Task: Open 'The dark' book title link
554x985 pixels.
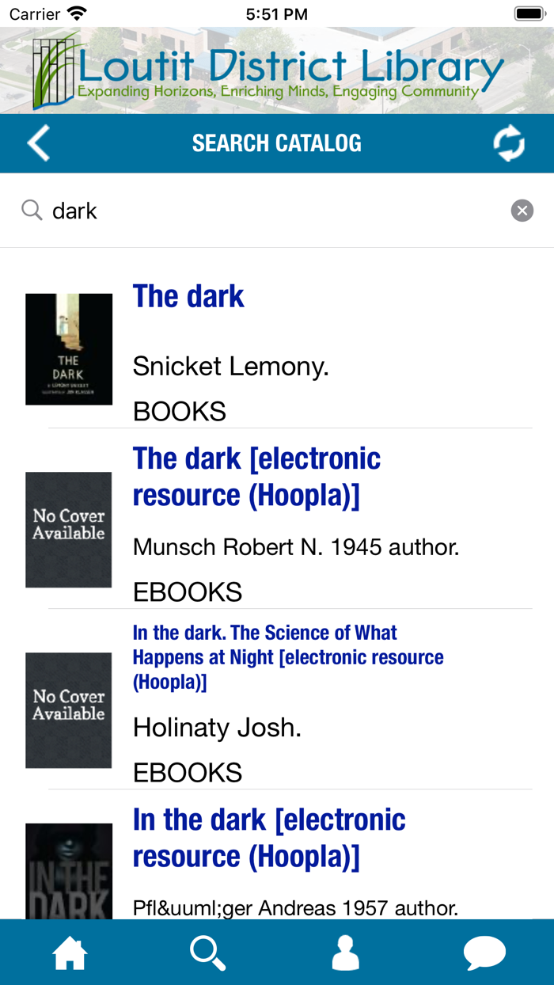Action: 188,296
